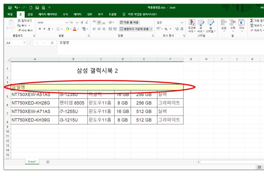The width and height of the screenshot is (264, 176).
Task: Toggle underline (가) formatting
Action: pos(49,29)
